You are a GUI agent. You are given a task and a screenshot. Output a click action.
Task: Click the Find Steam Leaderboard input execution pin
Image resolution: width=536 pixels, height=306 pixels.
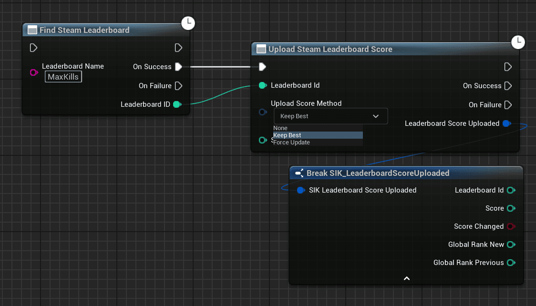pos(33,48)
